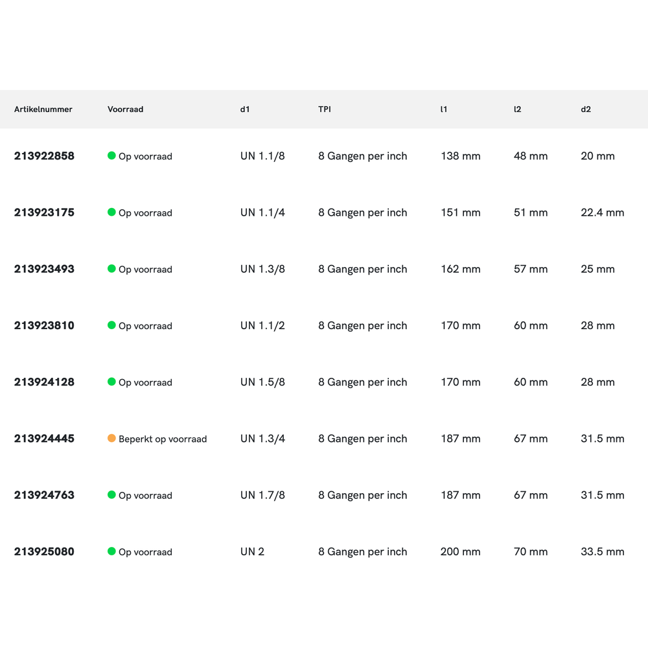Click the green status dot for 213924128

point(111,382)
